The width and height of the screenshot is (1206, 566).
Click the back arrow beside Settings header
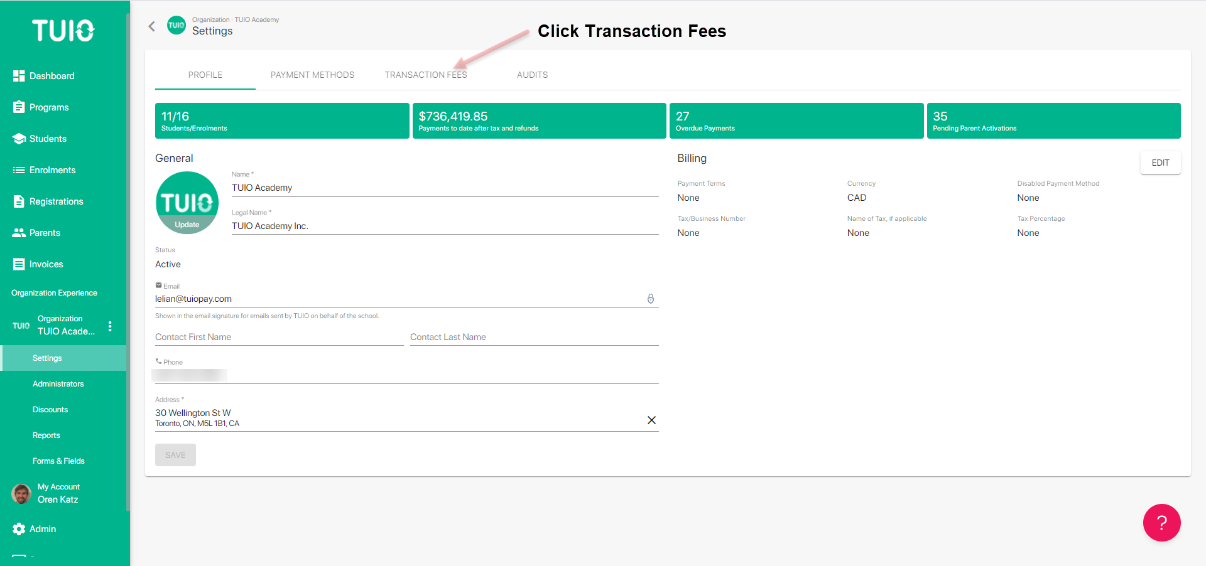point(151,26)
